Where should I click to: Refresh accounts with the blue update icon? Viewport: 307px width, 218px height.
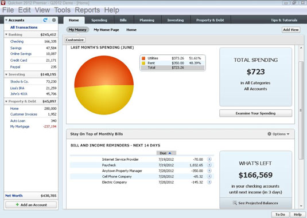pos(45,20)
